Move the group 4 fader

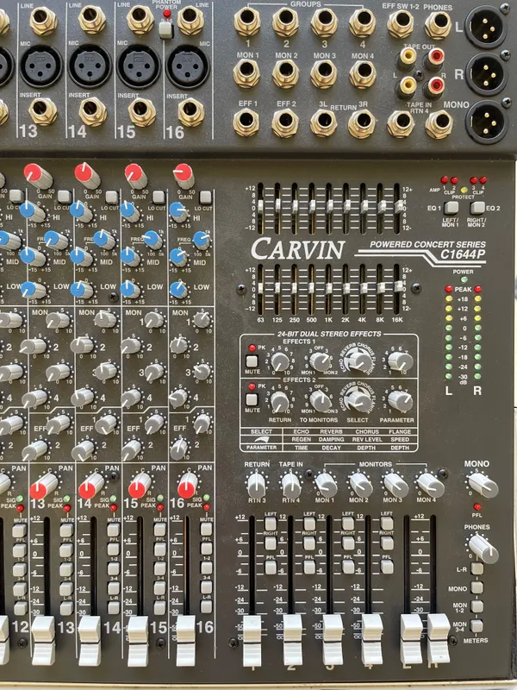(x=372, y=639)
